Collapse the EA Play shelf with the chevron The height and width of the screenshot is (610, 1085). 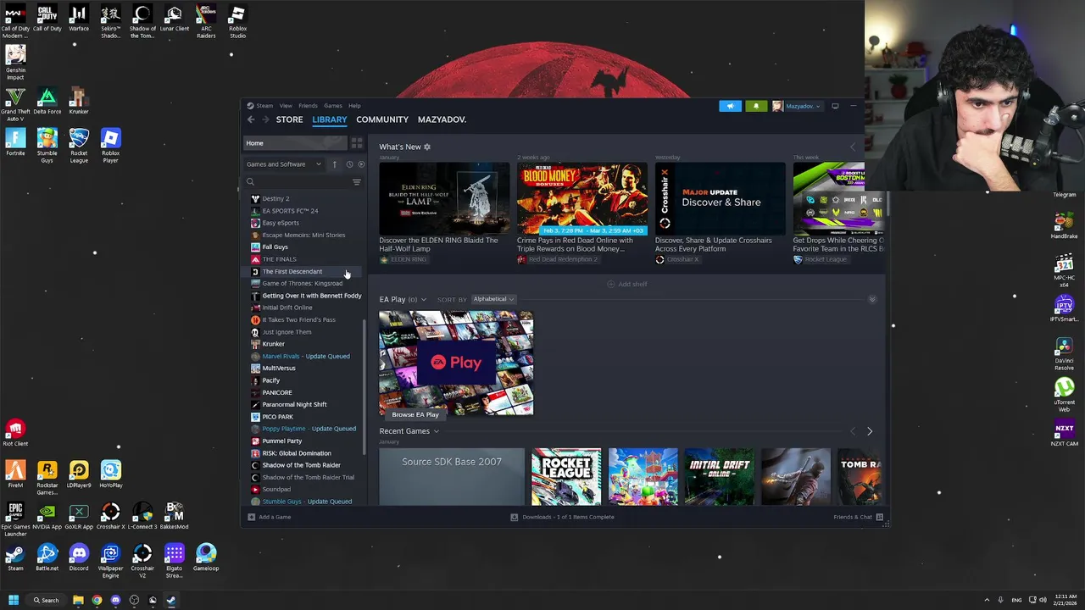pyautogui.click(x=872, y=299)
